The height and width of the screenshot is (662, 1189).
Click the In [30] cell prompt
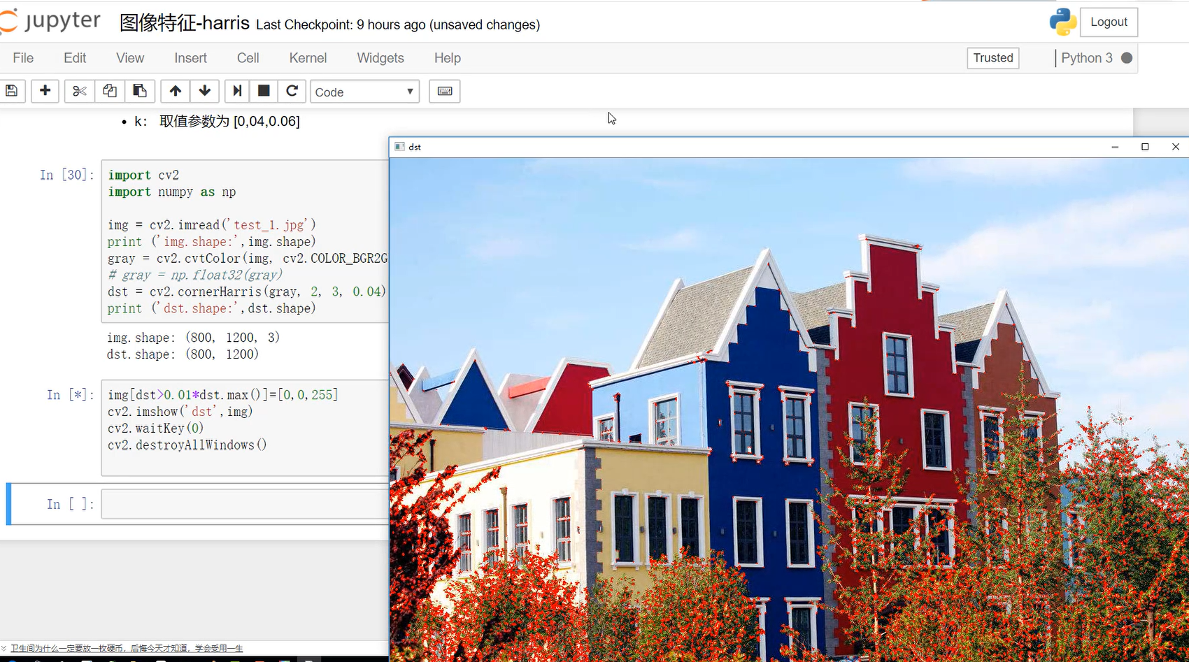click(x=66, y=175)
